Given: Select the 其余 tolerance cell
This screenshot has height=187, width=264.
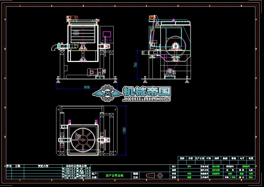Looking at the screenshot, I should (82, 171).
